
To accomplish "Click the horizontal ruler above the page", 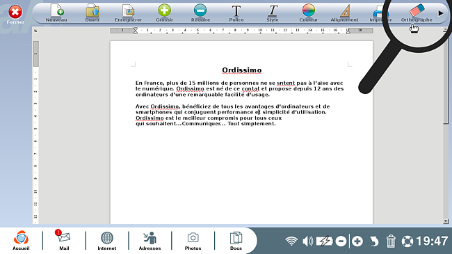I will (241, 31).
